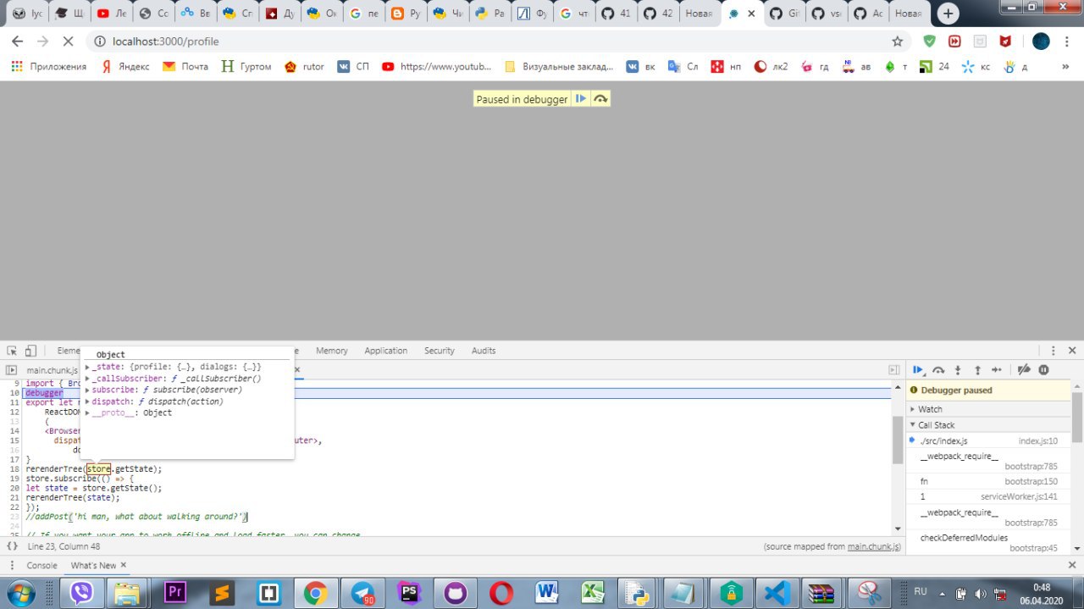Deactivate breakpoints toggle icon

[x=1023, y=370]
